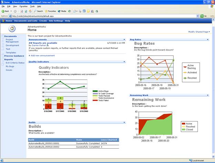Click the AdventureWorks home site logo
This screenshot has height=163, width=215.
click(x=12, y=29)
